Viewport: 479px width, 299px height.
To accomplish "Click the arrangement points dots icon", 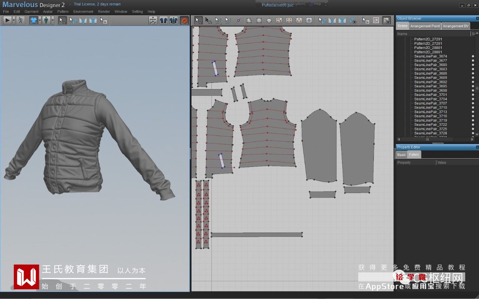I will coord(153,21).
